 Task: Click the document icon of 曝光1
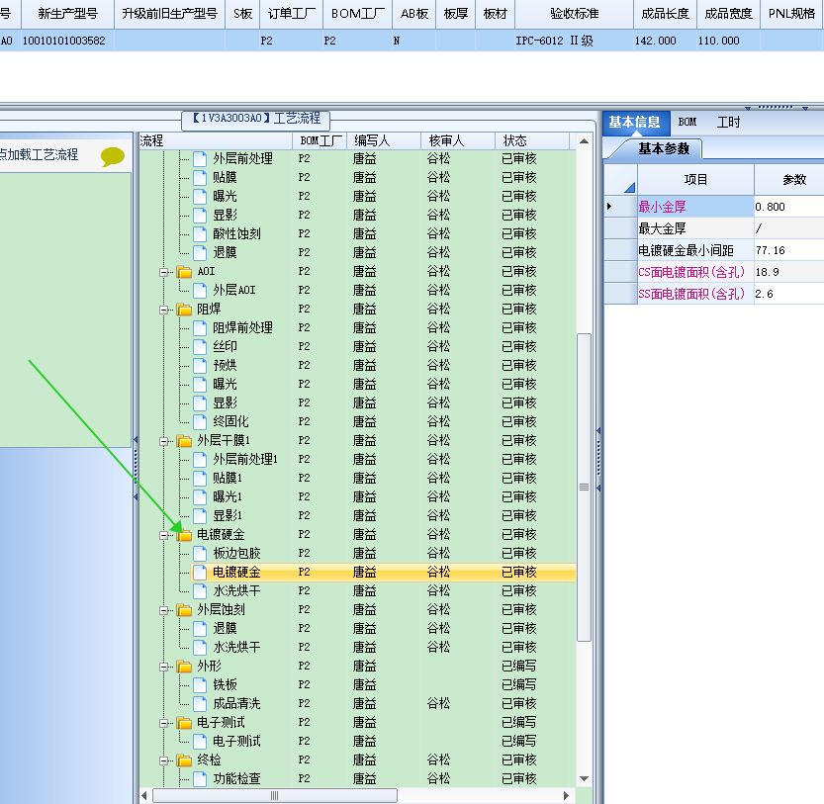click(200, 497)
